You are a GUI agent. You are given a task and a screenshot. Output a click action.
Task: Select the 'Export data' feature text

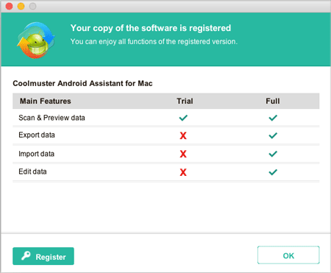coord(37,135)
